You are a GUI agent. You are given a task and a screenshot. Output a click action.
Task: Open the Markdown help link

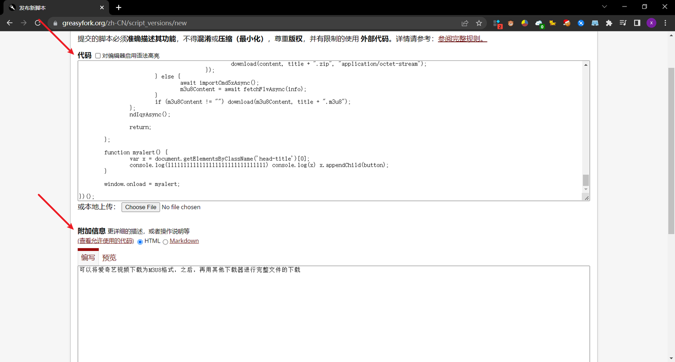184,241
